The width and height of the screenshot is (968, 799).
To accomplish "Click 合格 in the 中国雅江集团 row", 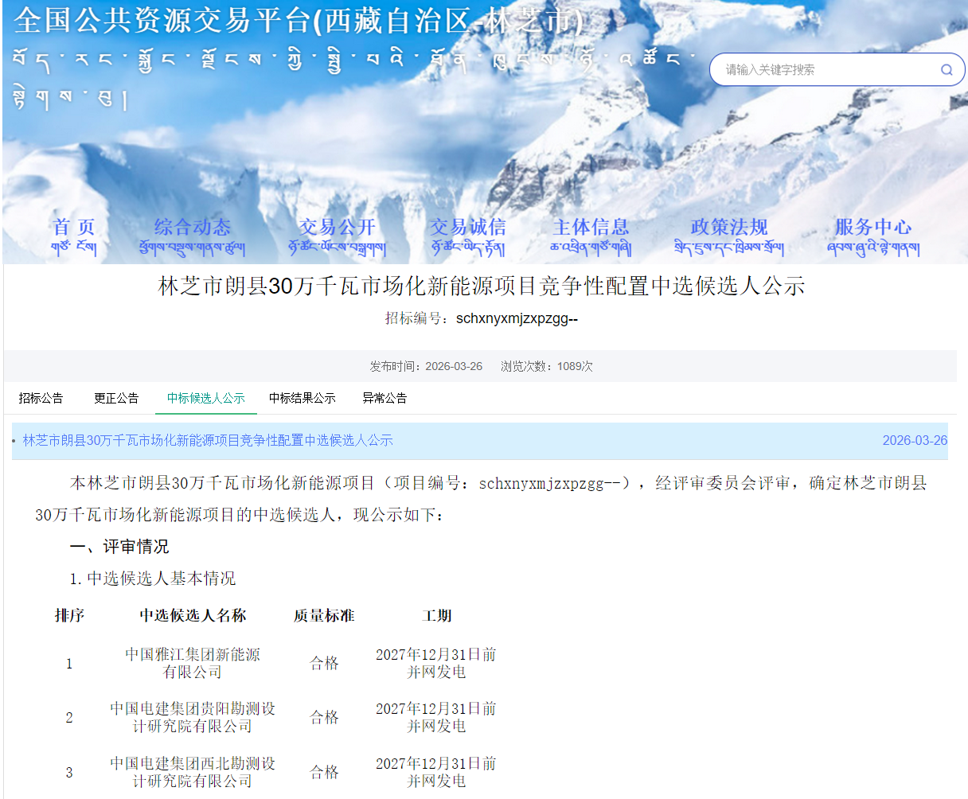I will pyautogui.click(x=325, y=663).
